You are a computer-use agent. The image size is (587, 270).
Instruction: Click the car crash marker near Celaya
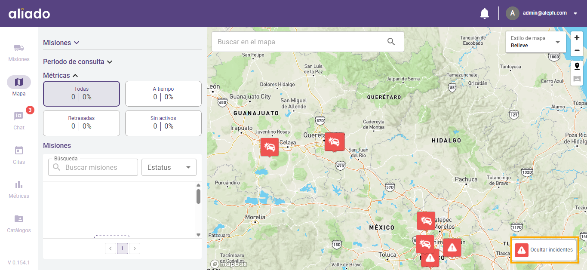(270, 147)
